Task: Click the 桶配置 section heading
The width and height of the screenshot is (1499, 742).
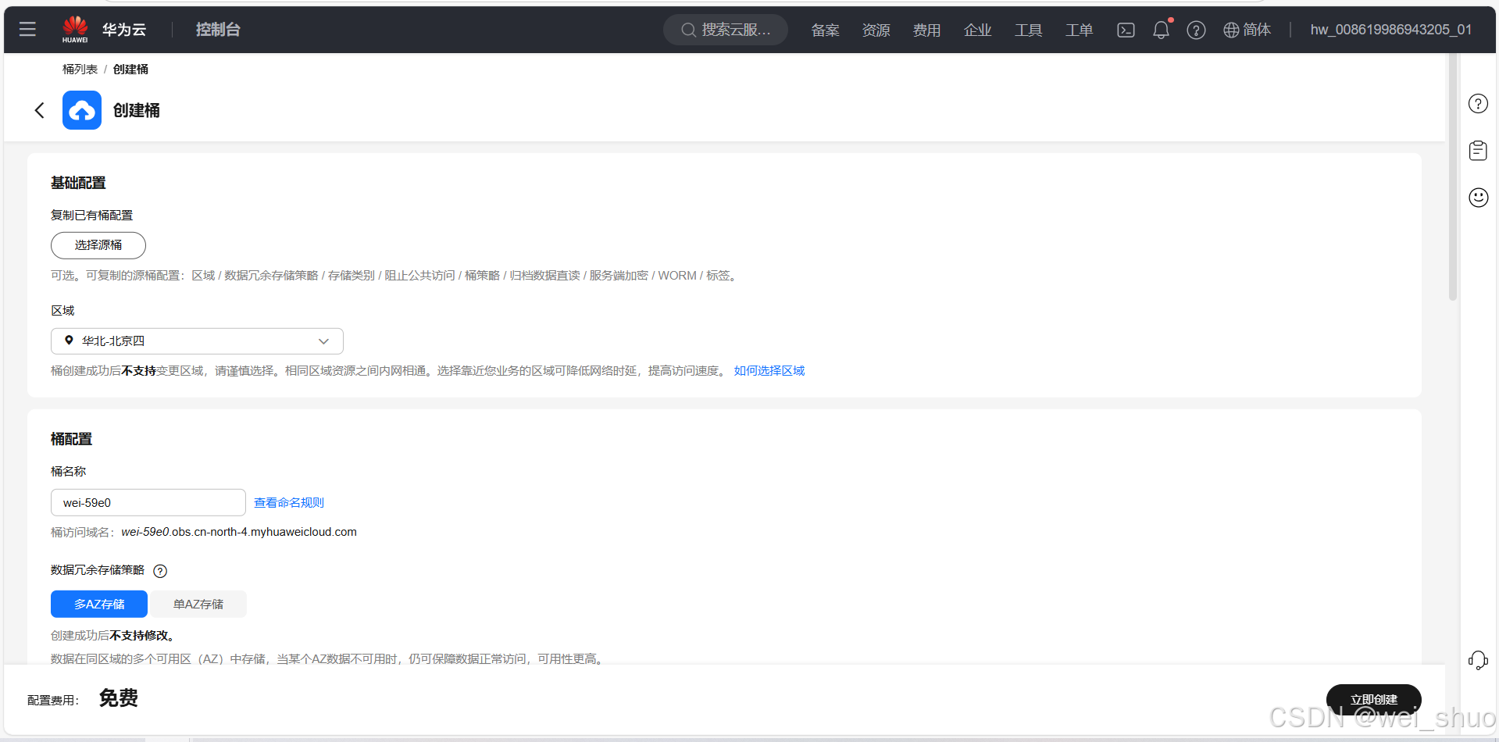Action: point(71,439)
